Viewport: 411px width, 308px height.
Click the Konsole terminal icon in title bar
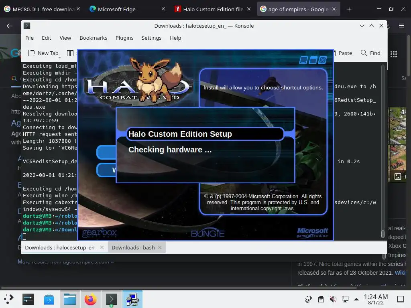[x=27, y=26]
